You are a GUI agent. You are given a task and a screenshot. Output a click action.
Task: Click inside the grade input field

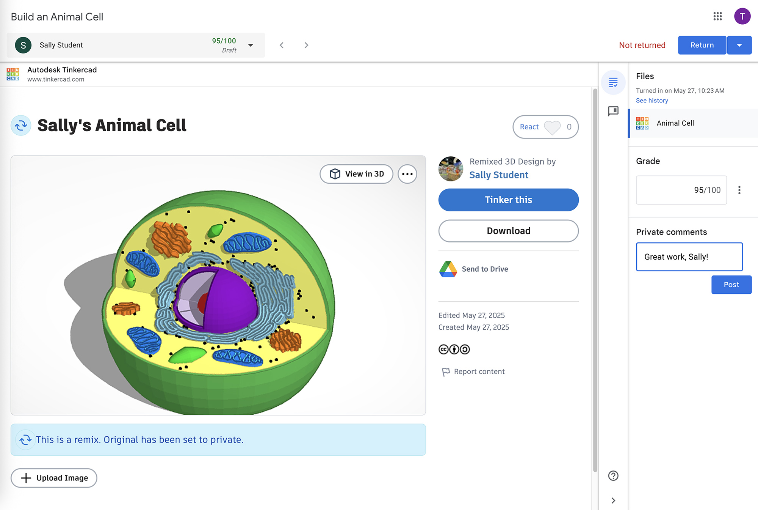pos(681,190)
